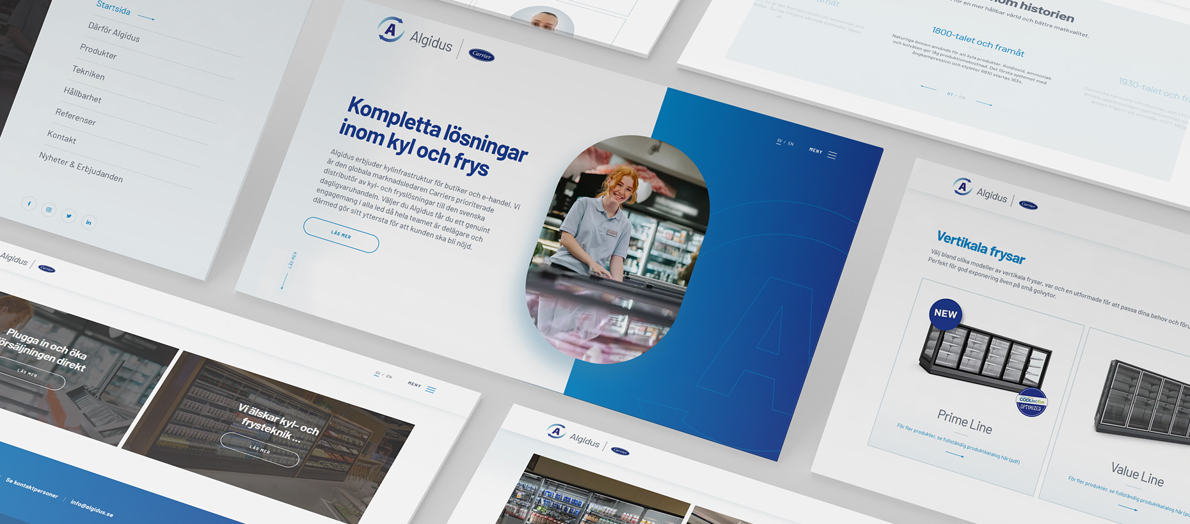Click the Value Line product title
The image size is (1190, 524).
pos(1137,474)
